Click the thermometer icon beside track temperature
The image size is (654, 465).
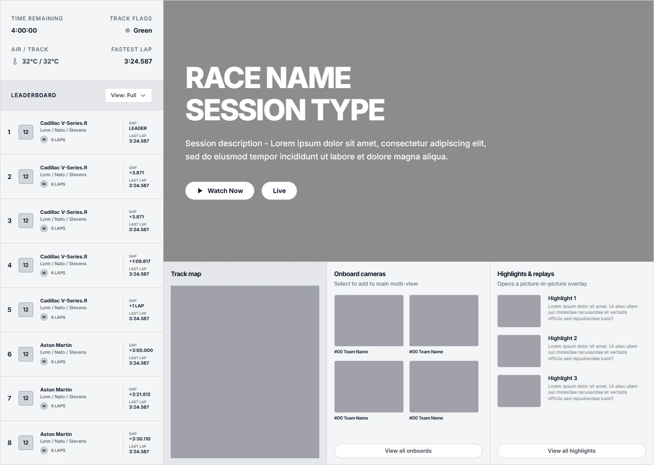click(x=15, y=61)
